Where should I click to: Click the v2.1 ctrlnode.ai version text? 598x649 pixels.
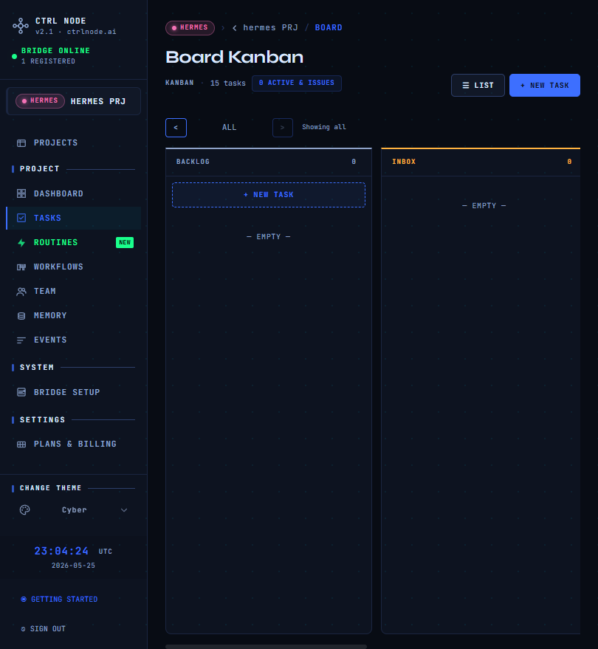(x=76, y=32)
